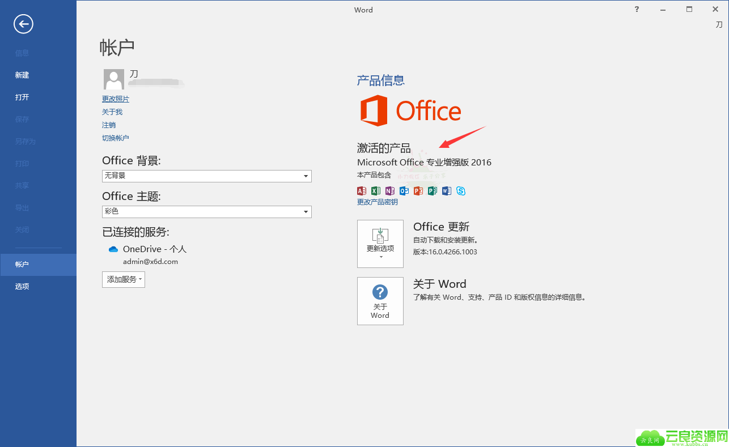
Task: Click the email "admin@x6d.com"
Action: coord(151,262)
